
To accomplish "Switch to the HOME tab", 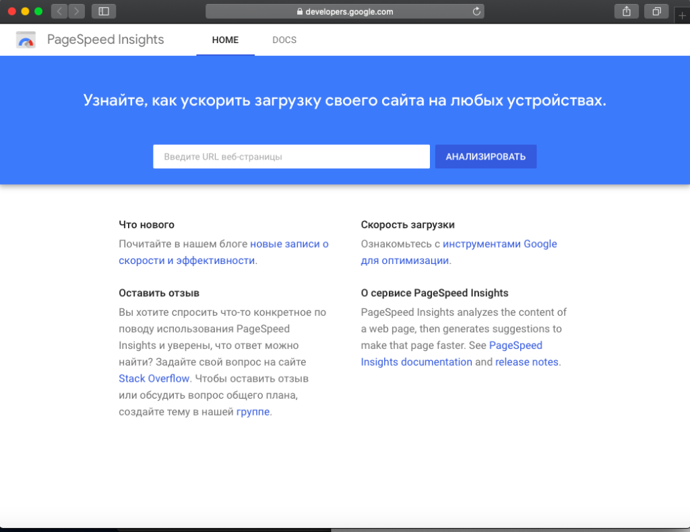I will point(225,40).
